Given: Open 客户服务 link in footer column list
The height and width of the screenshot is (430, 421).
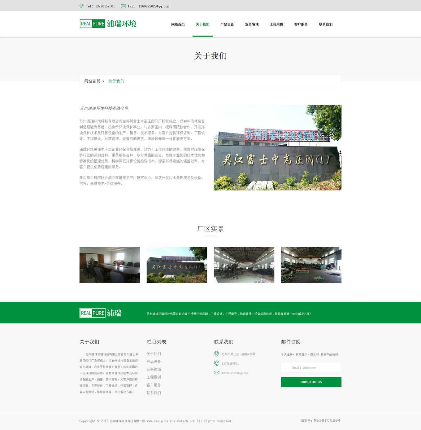Looking at the screenshot, I should [x=154, y=385].
